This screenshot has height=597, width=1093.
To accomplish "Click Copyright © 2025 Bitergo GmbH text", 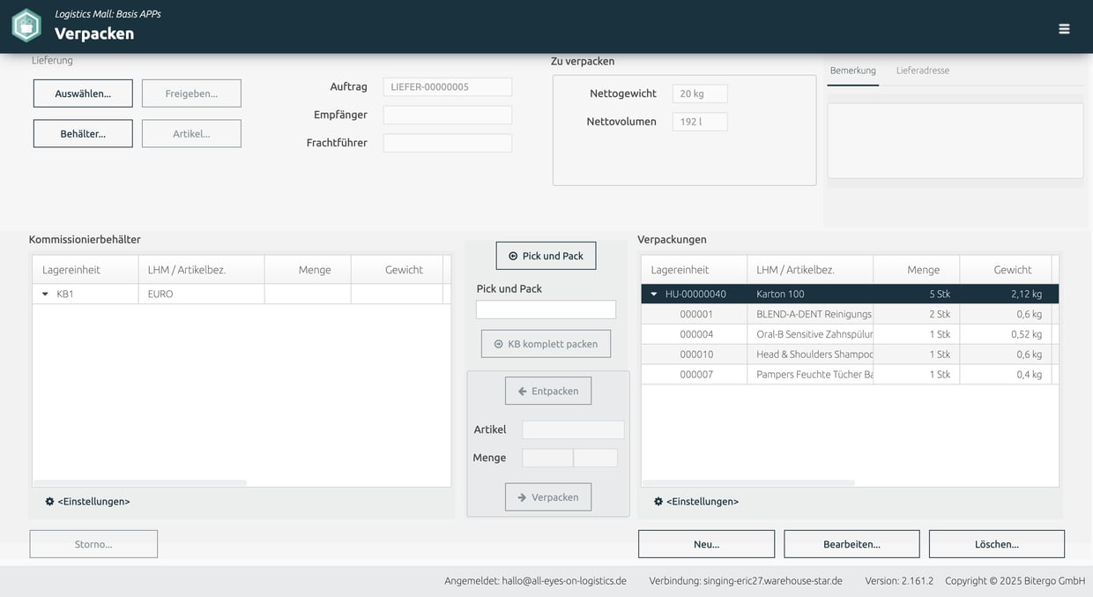I will tap(1015, 581).
